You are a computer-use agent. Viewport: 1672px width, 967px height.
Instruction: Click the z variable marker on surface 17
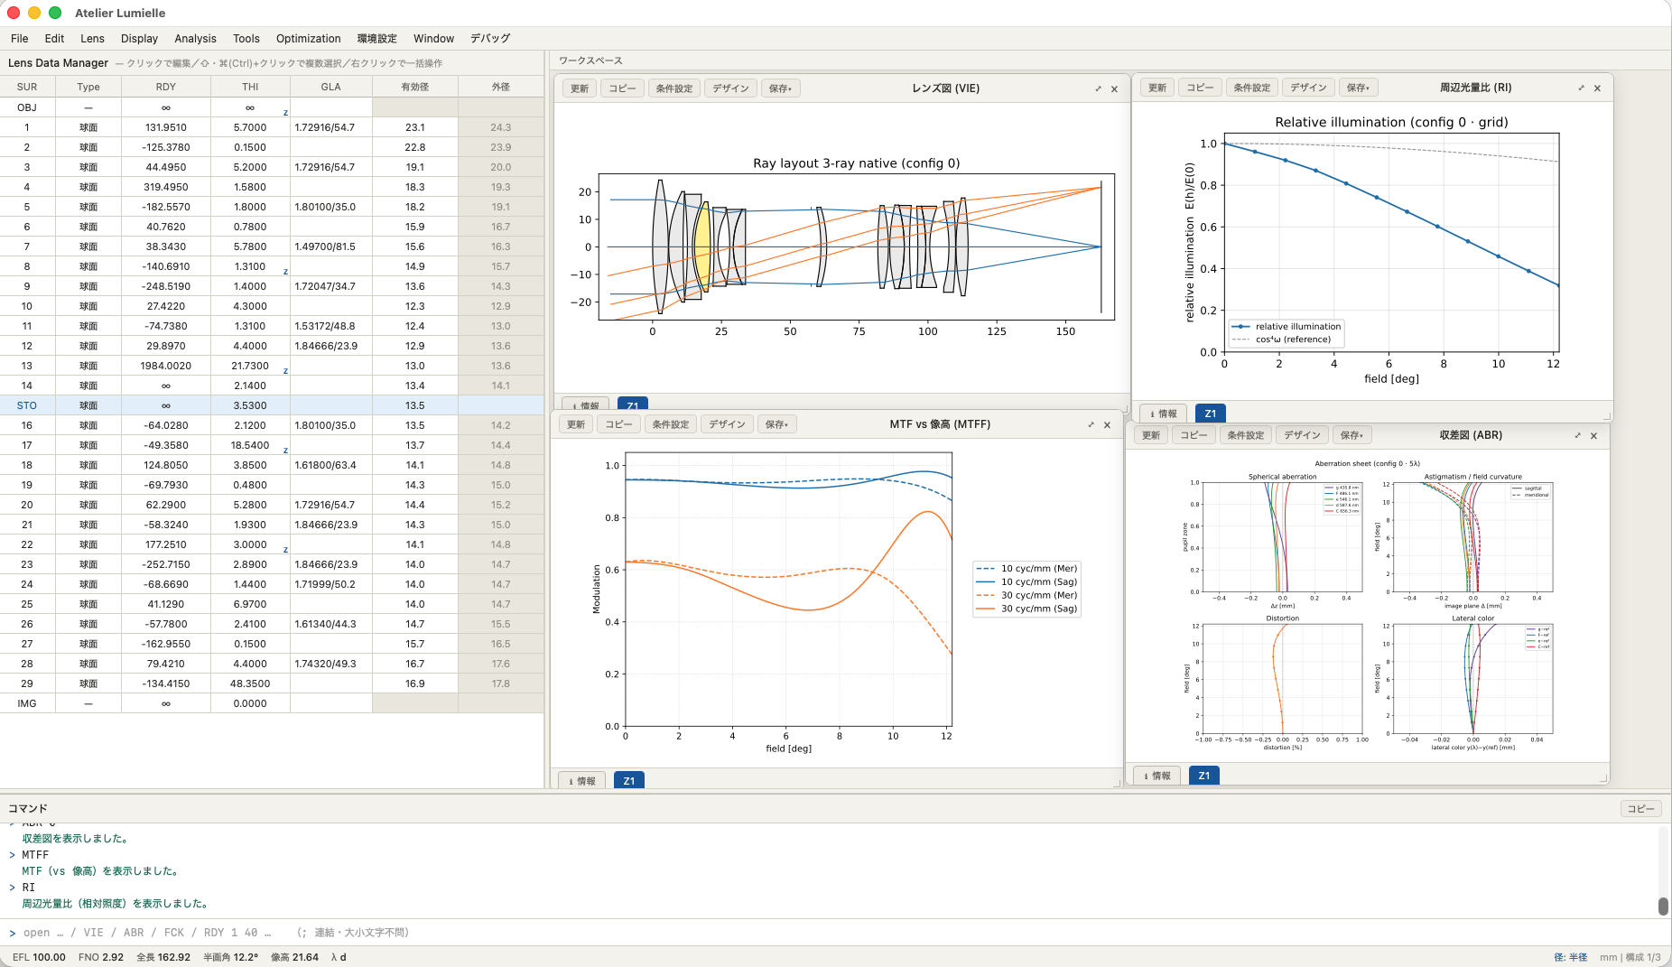coord(286,450)
